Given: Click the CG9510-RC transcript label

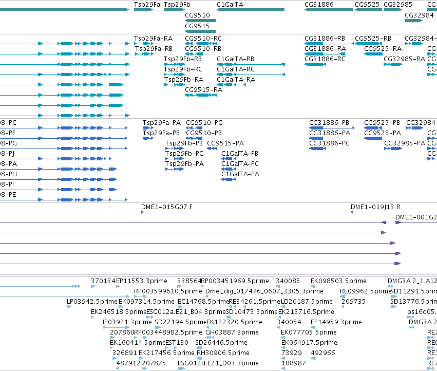Looking at the screenshot, I should pyautogui.click(x=203, y=39).
